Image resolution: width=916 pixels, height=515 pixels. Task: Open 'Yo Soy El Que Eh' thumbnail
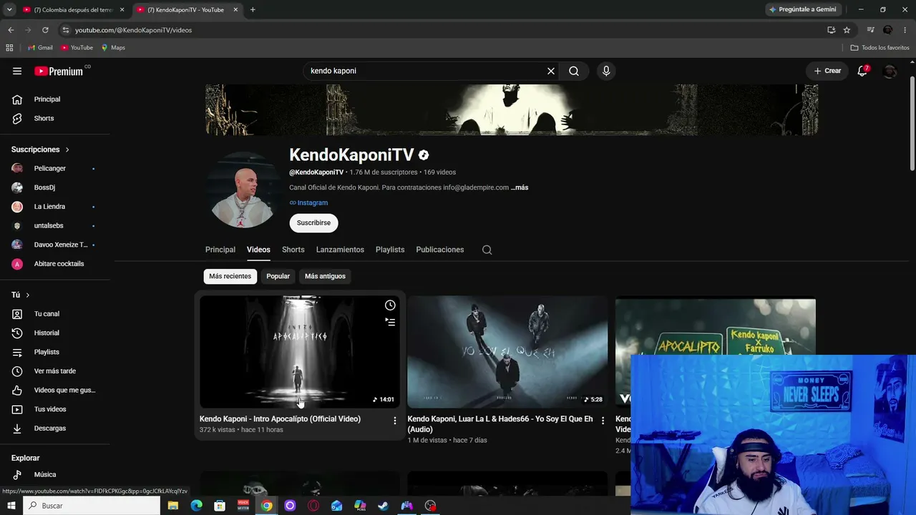click(507, 352)
